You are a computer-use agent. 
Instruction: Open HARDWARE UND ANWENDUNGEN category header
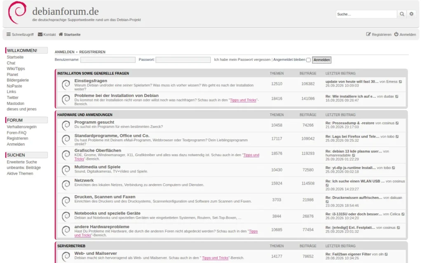(85, 115)
